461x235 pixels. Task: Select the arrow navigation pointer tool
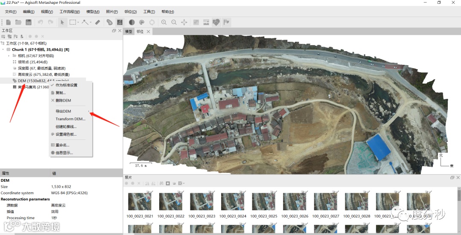[x=62, y=22]
